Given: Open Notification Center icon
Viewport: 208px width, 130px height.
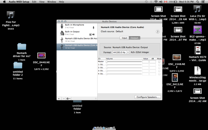Looking at the screenshot, I should (x=203, y=2).
